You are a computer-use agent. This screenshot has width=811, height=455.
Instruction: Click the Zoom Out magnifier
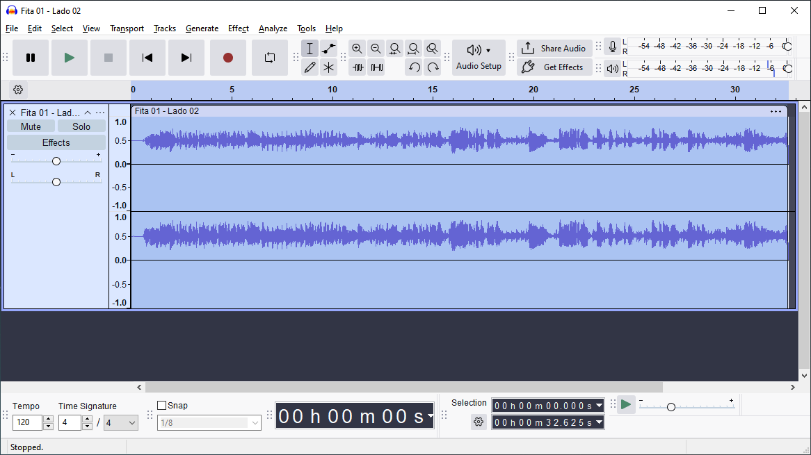click(x=376, y=49)
